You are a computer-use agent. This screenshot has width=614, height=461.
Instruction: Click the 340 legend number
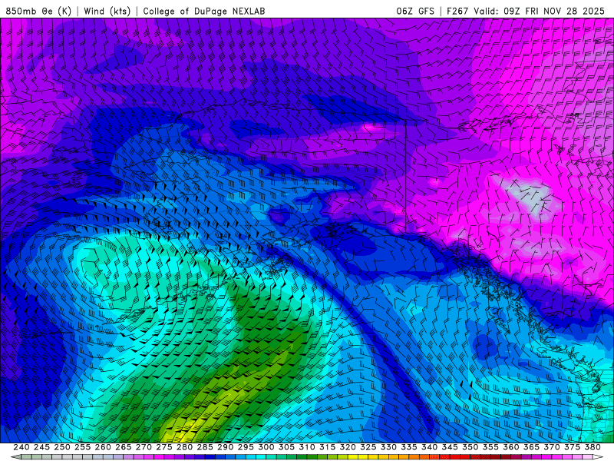[429, 447]
